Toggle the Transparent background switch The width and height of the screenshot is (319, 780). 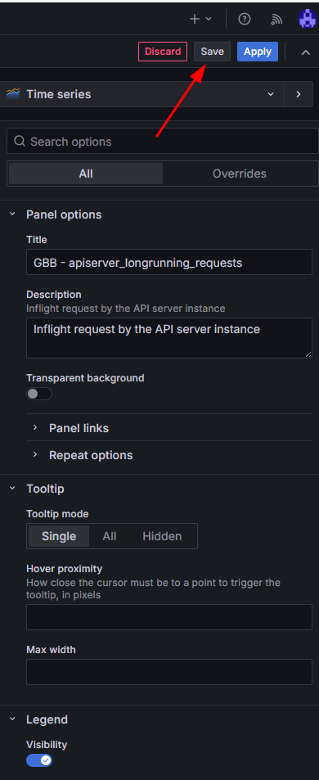click(39, 394)
